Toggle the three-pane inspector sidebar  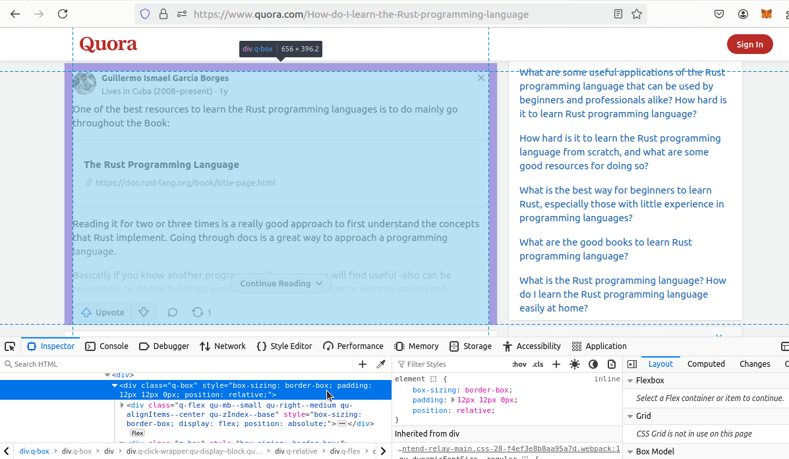[x=632, y=364]
